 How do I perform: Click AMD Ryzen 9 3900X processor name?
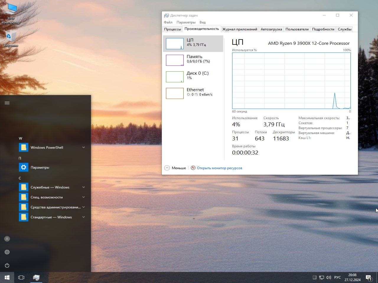coord(309,43)
